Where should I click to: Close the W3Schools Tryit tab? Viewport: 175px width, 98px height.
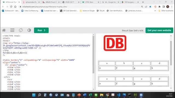[19, 2]
